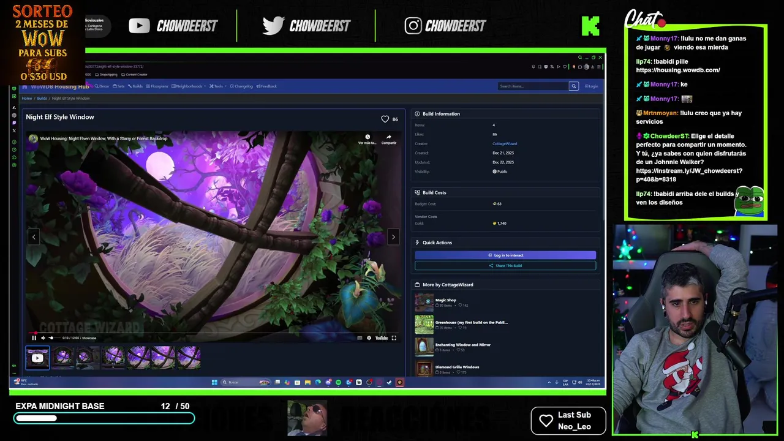Go to previous gallery image arrow

pyautogui.click(x=34, y=237)
